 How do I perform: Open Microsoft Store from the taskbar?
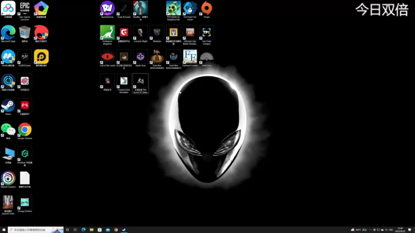pos(100,230)
